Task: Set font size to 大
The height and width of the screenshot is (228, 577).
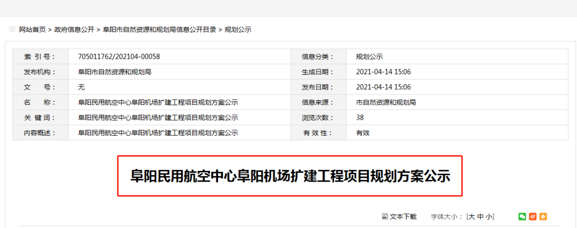Action: click(x=471, y=217)
